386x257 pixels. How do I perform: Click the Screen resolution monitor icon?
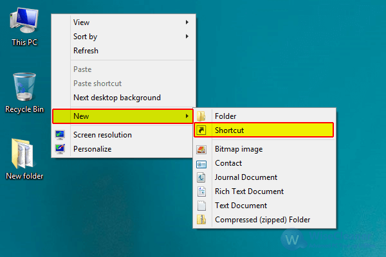[60, 135]
